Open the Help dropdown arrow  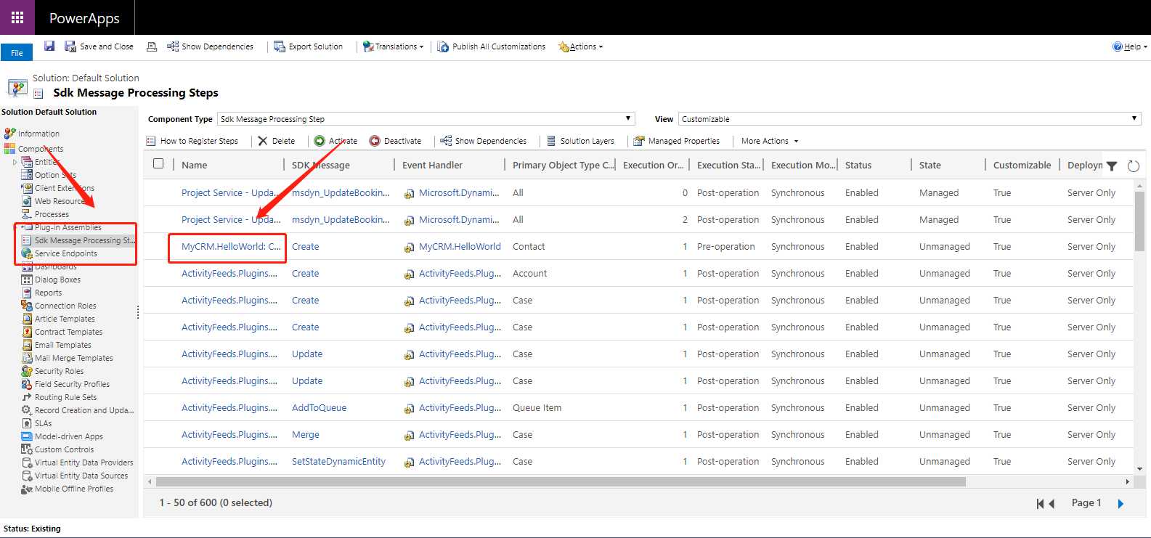(x=1145, y=46)
